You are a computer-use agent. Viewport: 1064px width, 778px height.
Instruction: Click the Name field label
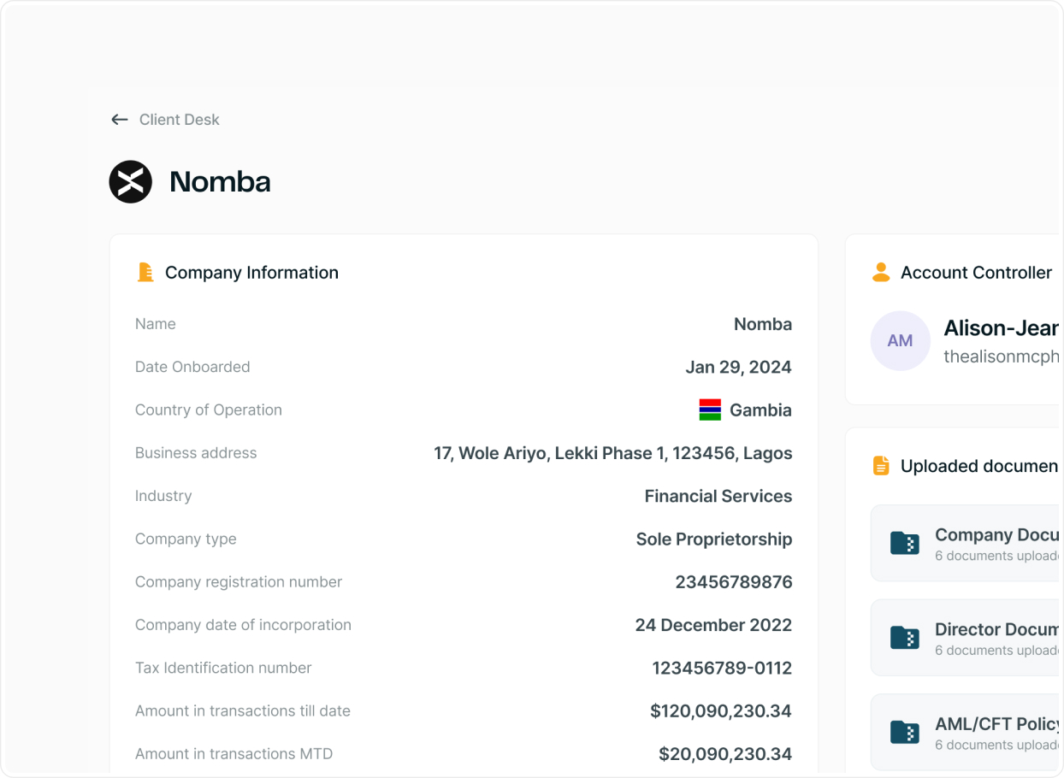156,324
